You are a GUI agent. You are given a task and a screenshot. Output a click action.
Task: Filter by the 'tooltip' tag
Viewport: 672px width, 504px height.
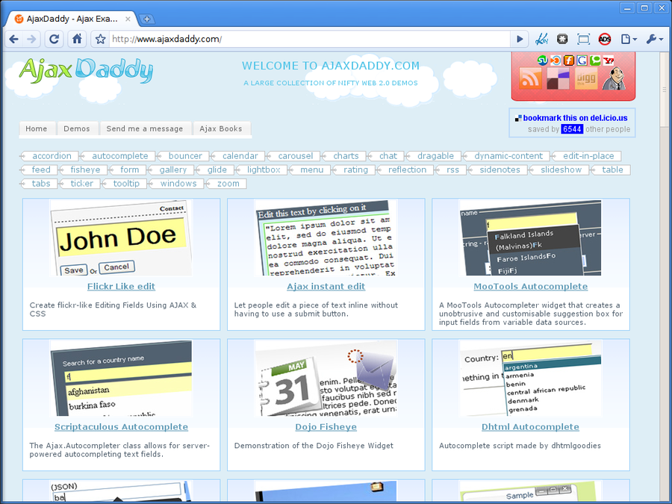click(x=124, y=184)
